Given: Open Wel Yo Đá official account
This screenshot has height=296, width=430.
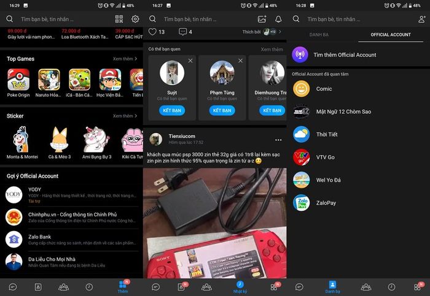Looking at the screenshot, I should 358,180.
